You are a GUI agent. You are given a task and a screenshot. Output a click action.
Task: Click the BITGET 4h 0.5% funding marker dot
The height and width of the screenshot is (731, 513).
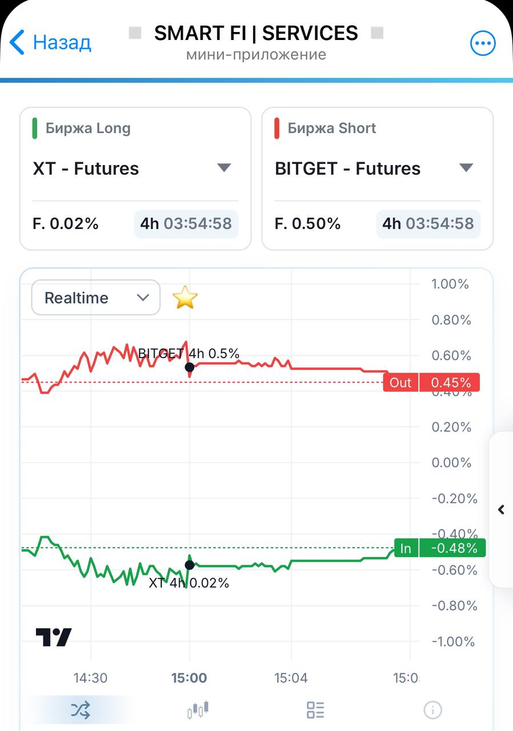(190, 367)
